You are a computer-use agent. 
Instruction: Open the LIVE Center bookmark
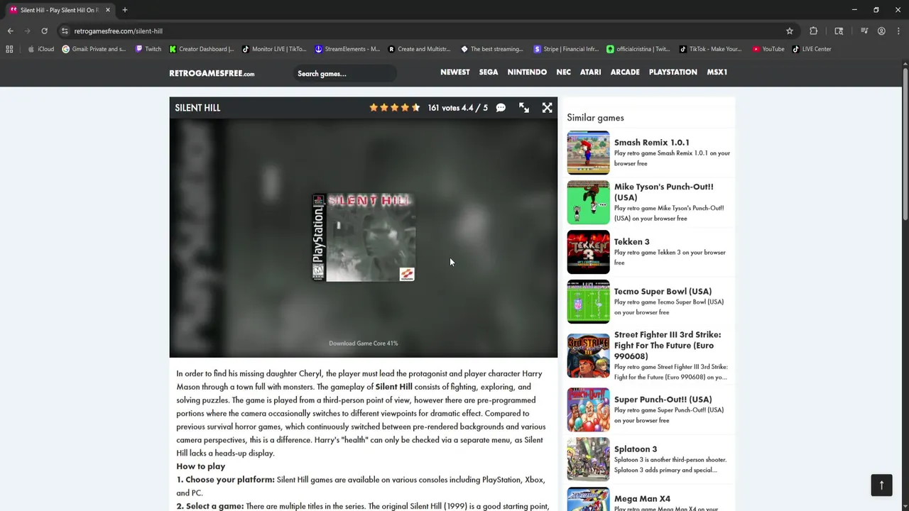click(812, 49)
